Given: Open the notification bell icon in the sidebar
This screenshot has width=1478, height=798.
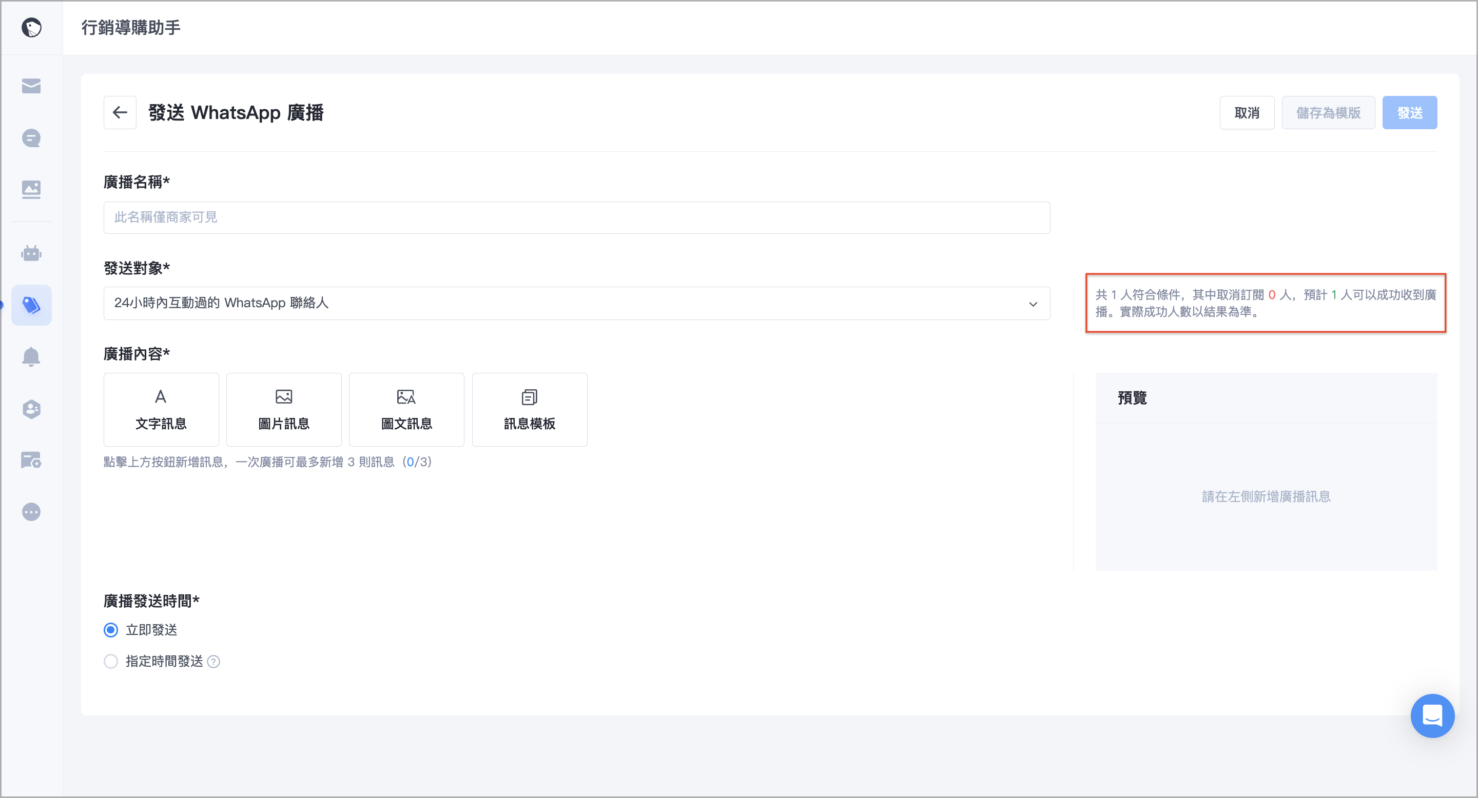Looking at the screenshot, I should tap(31, 356).
